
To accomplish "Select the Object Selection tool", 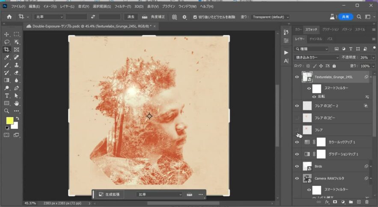I will [16, 42].
